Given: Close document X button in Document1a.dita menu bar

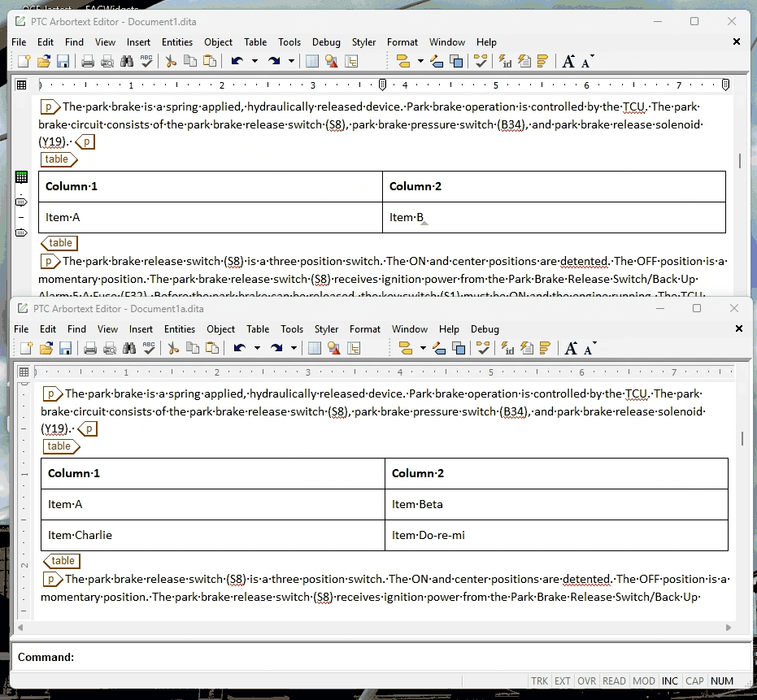Looking at the screenshot, I should click(x=739, y=328).
